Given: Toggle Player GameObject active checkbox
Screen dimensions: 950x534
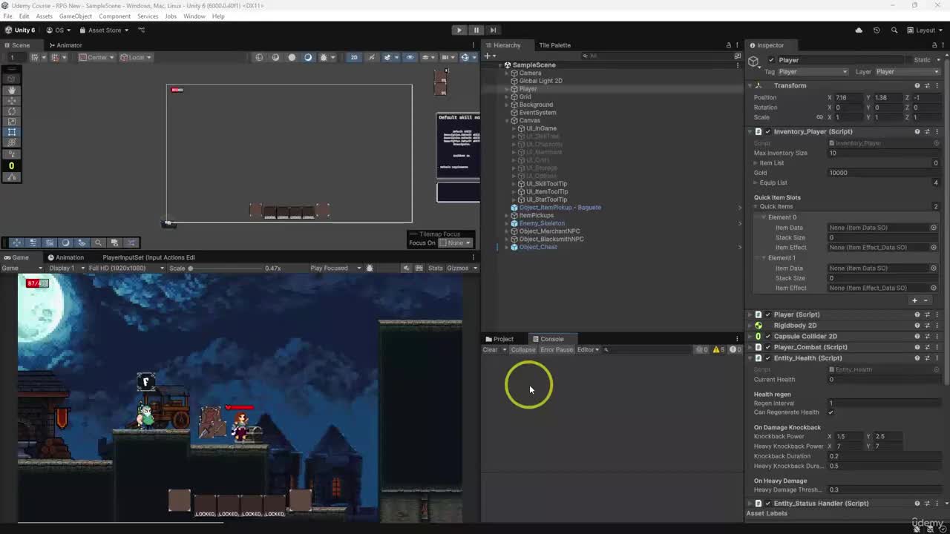Looking at the screenshot, I should coord(771,60).
